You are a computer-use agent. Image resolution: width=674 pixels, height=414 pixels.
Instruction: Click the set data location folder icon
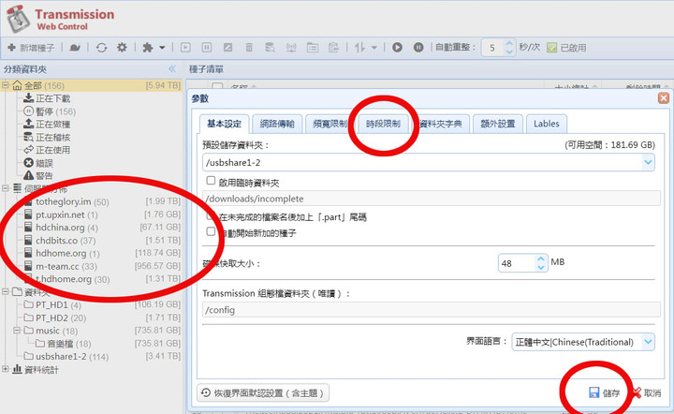point(313,48)
